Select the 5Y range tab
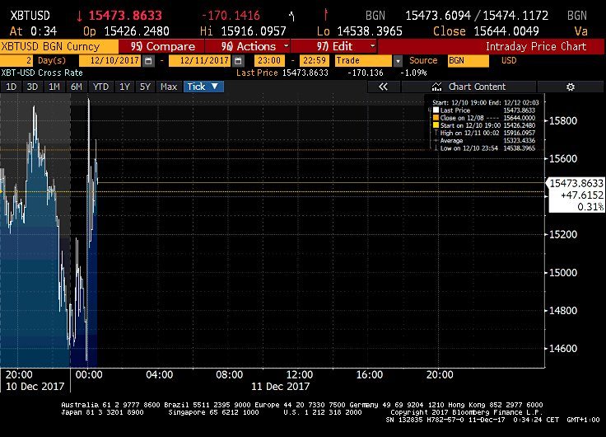The width and height of the screenshot is (606, 437). pos(145,87)
